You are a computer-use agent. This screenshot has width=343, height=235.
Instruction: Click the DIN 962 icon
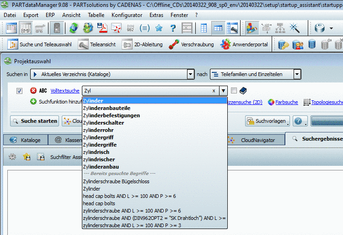point(130,28)
